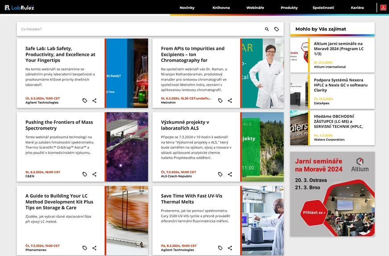
Task: Click tag icon on Safe Lab webinar card
Action: tap(85, 101)
